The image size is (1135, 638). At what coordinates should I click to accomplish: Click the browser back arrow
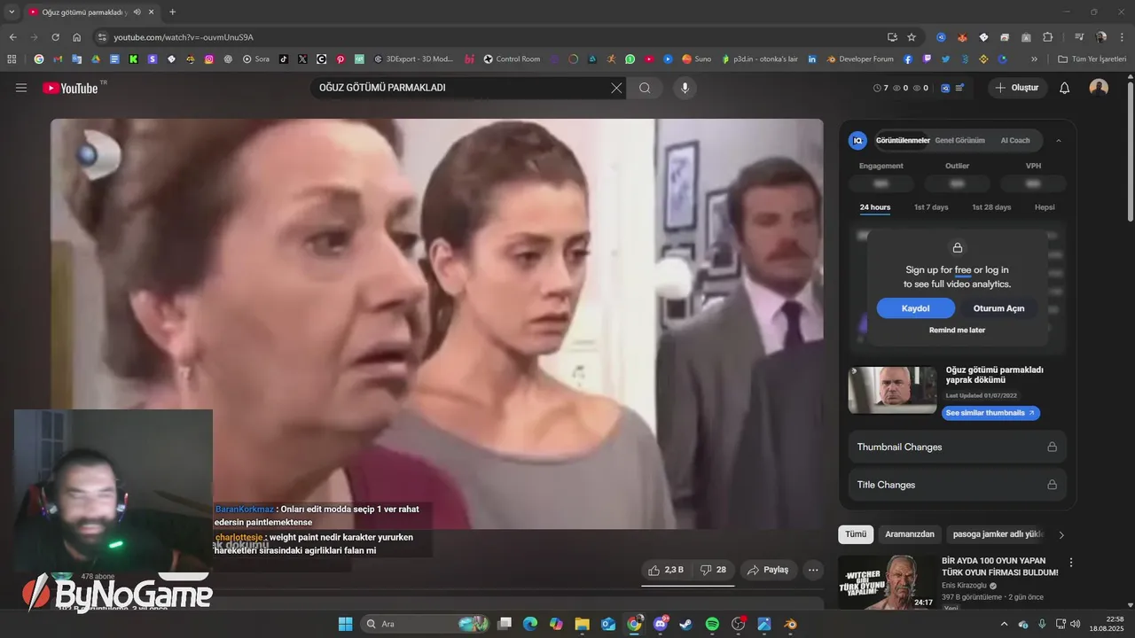(x=12, y=37)
